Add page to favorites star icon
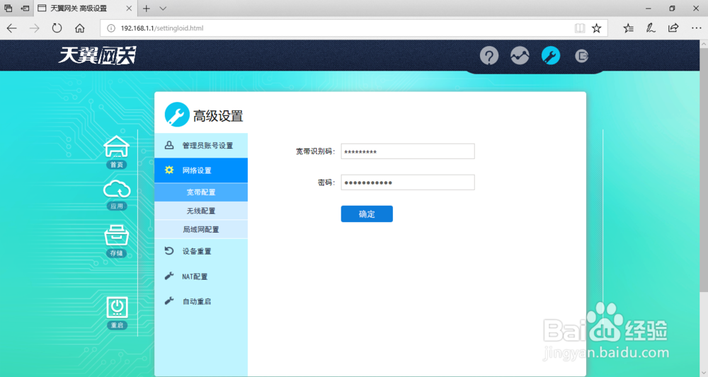 click(596, 28)
